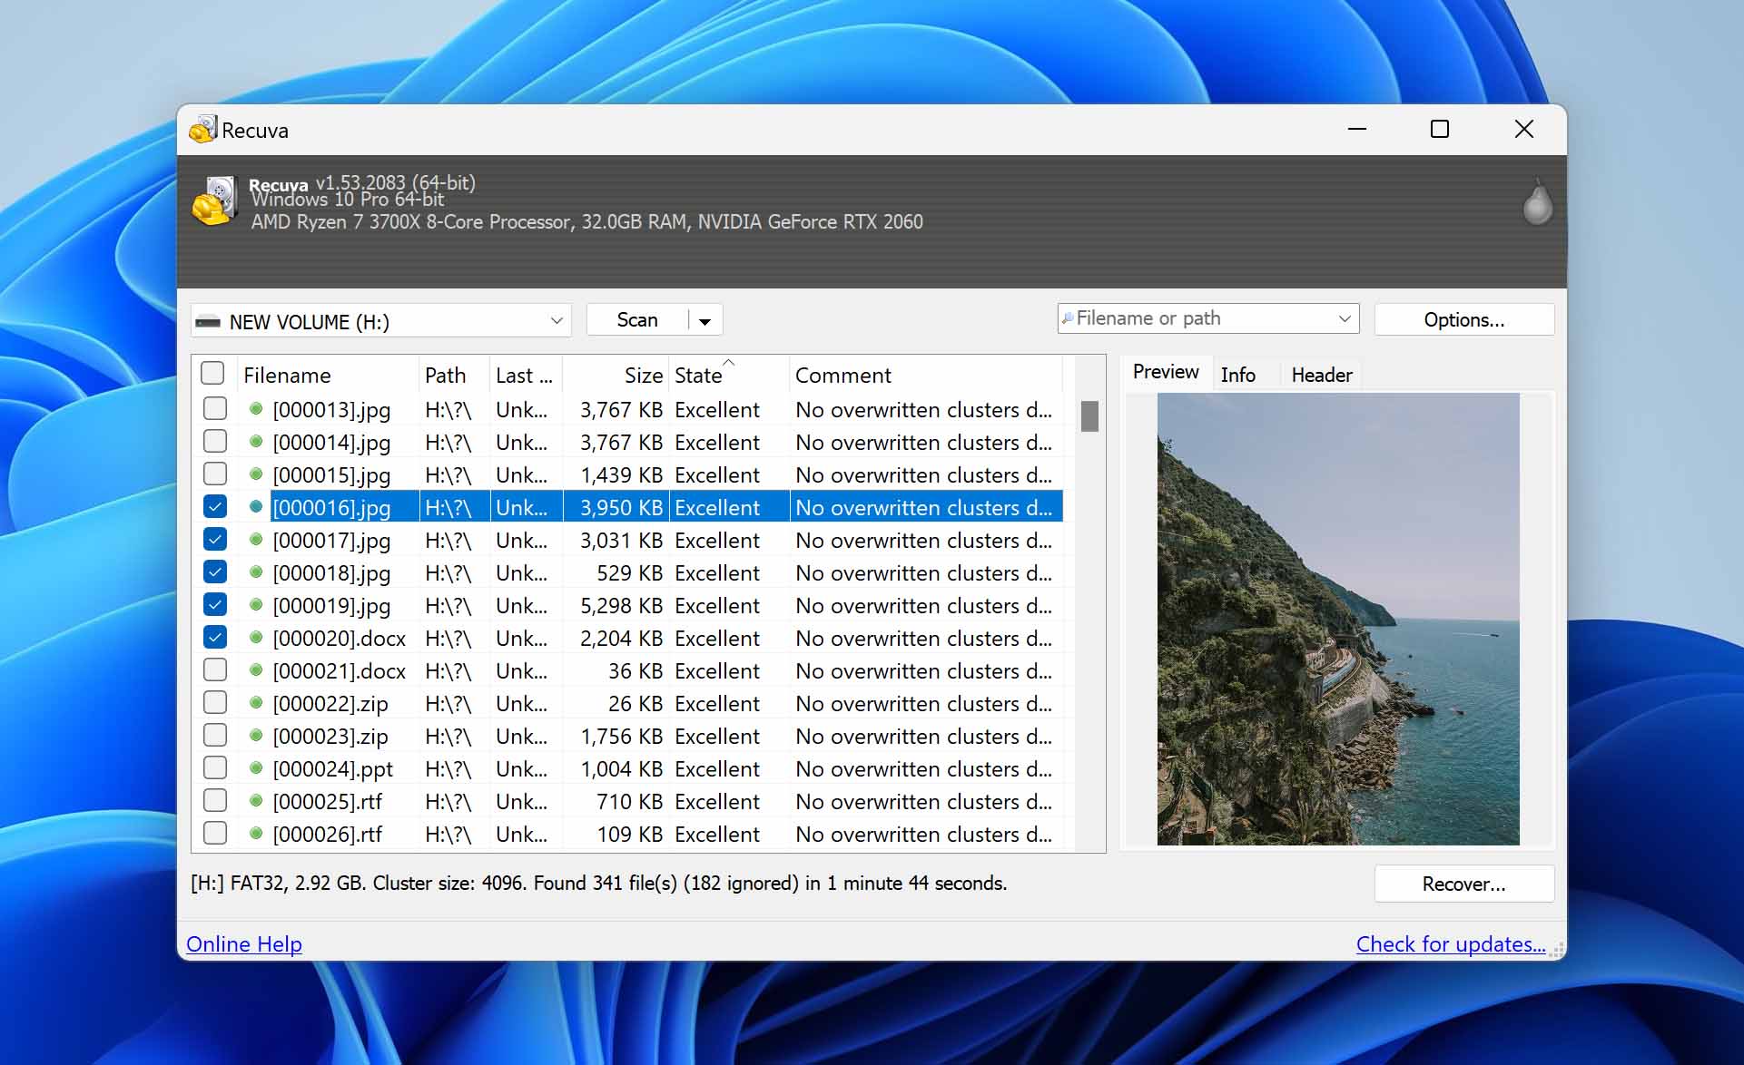Screen dimensions: 1744x1065
Task: Toggle checkbox for [000022].zip file
Action: (214, 703)
